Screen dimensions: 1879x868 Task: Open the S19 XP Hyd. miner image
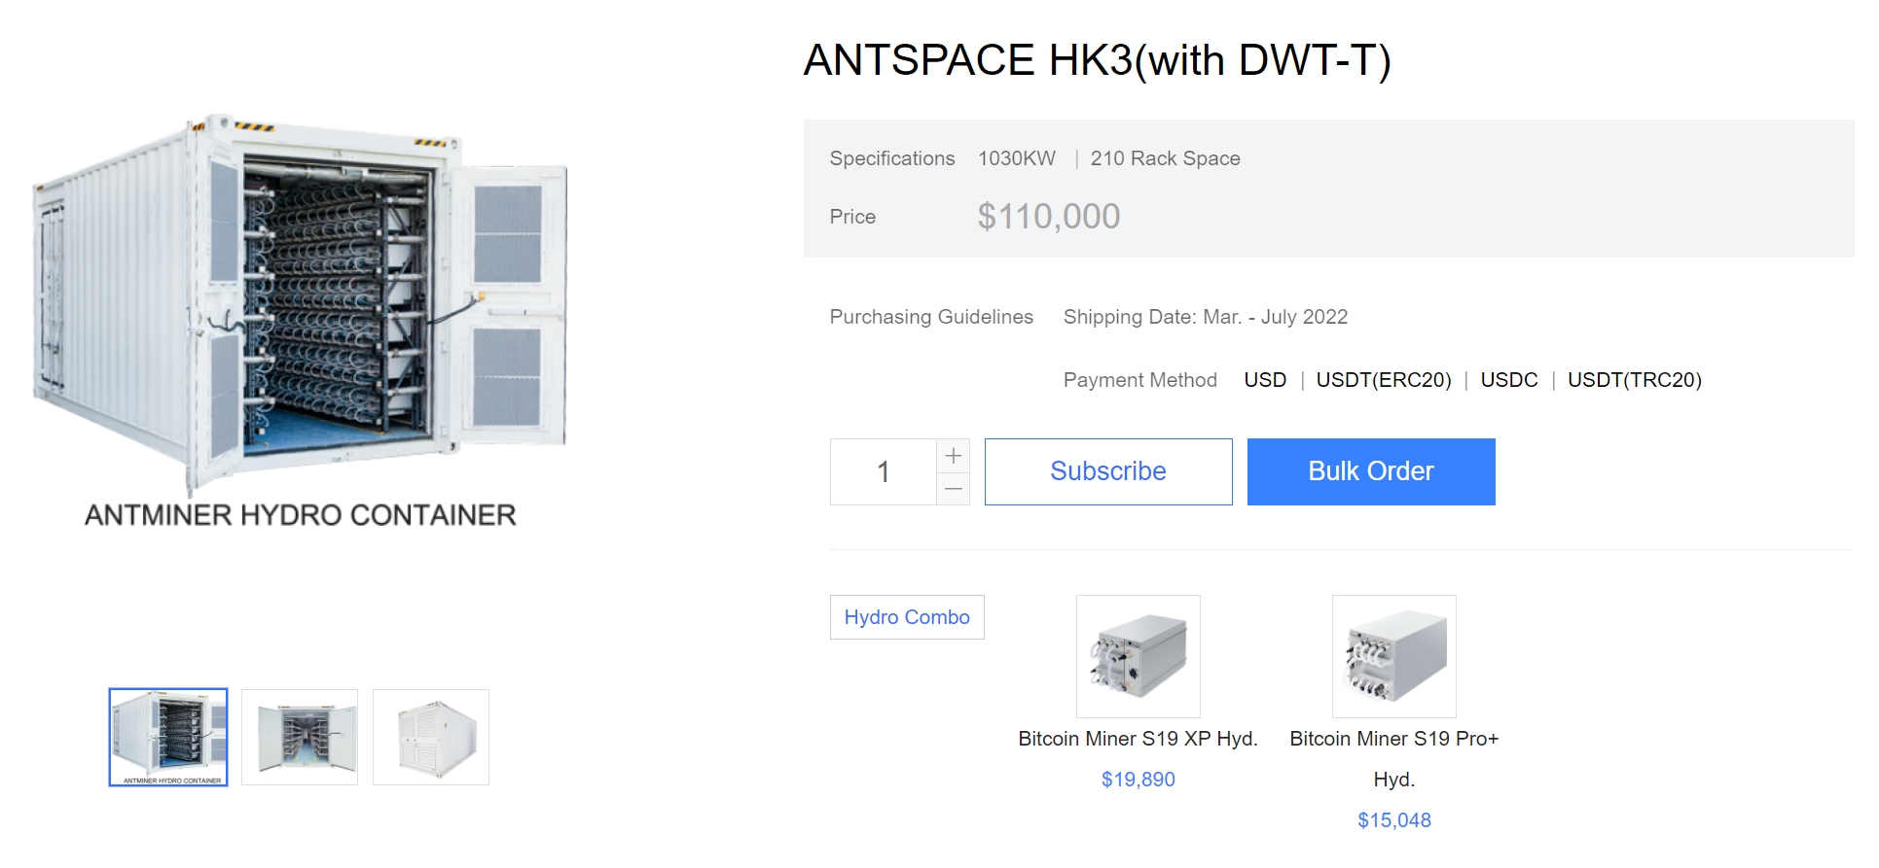(x=1138, y=657)
